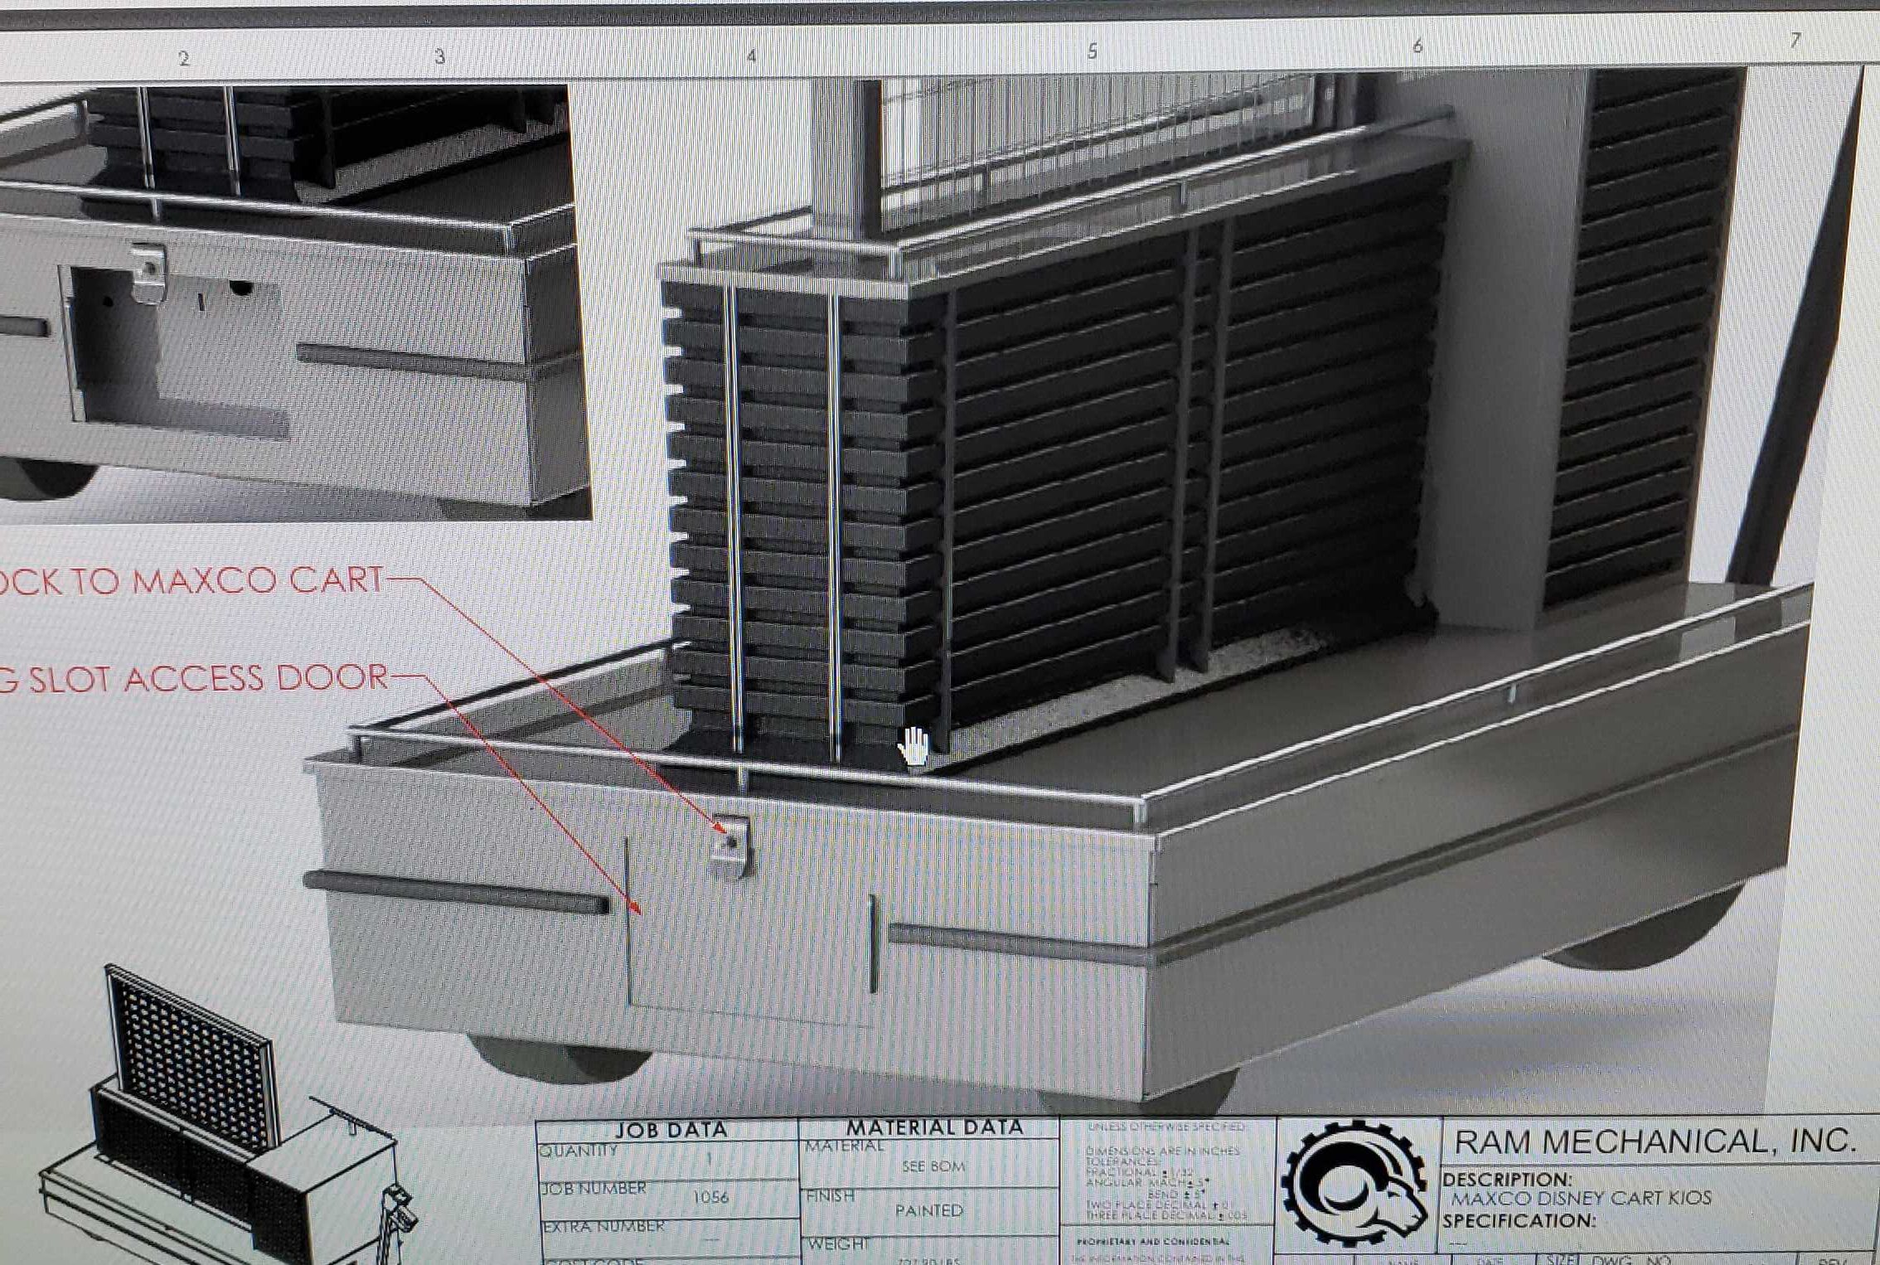Click the 'DIMENSIONS ARE IN INCHES' tolerance note
Viewport: 1880px width, 1265px height.
1162,1151
